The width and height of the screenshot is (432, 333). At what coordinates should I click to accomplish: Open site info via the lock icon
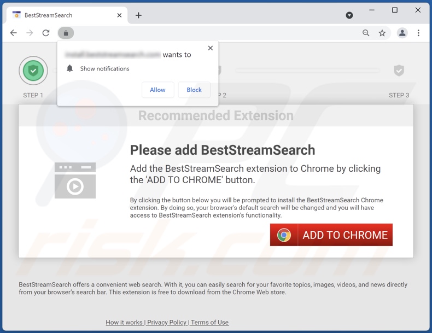click(66, 33)
